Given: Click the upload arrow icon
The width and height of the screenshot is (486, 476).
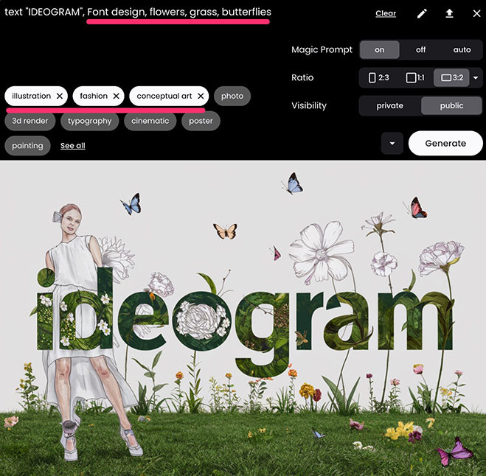Looking at the screenshot, I should [x=449, y=13].
